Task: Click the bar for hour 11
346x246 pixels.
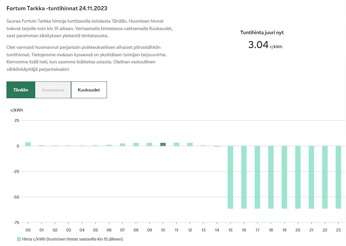Action: 176,144
